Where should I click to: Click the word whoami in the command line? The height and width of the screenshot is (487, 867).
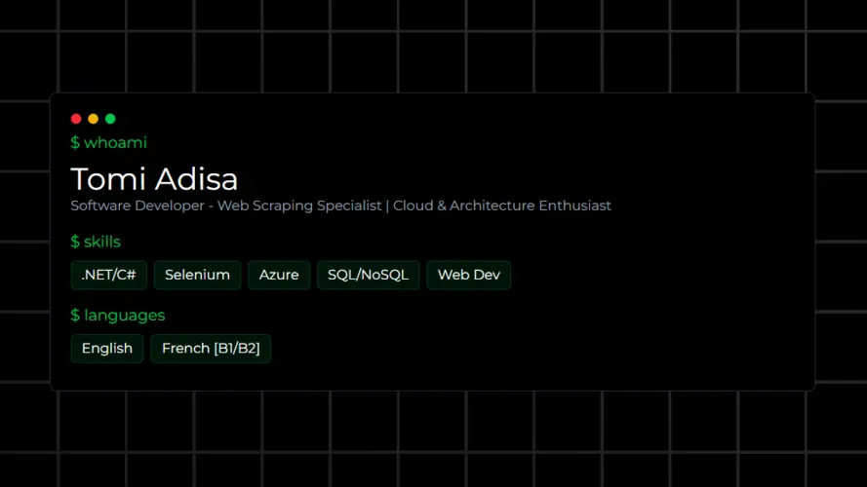(x=115, y=143)
